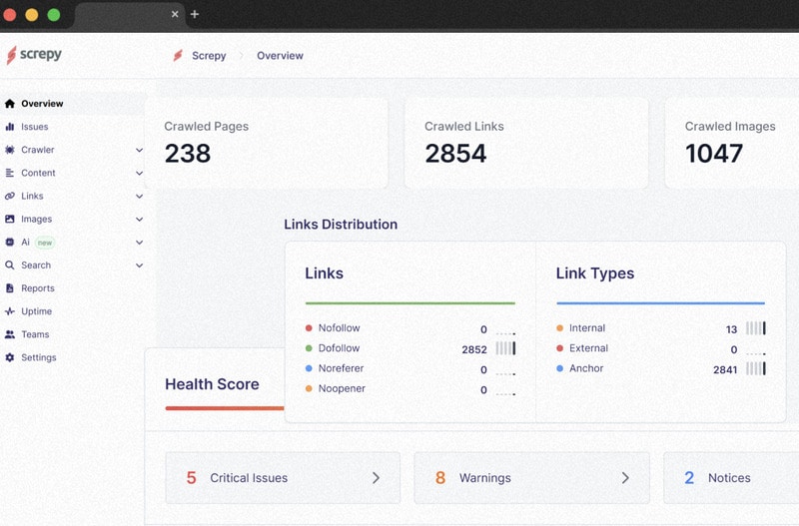Click the Crawler bug icon in sidebar
799x526 pixels.
(10, 150)
